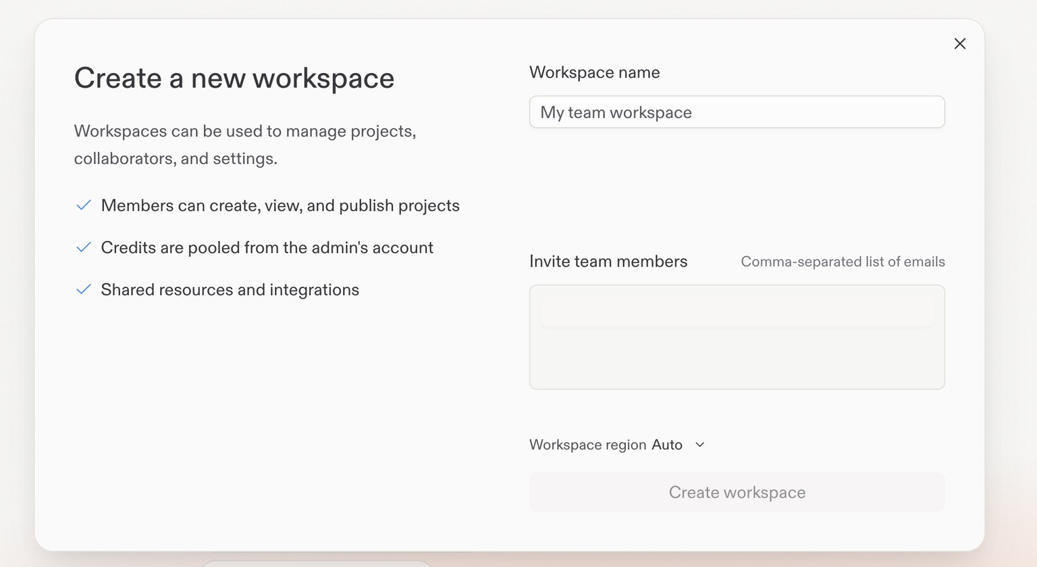Click 'Shared resources and integrations' text
The width and height of the screenshot is (1037, 567).
click(230, 290)
